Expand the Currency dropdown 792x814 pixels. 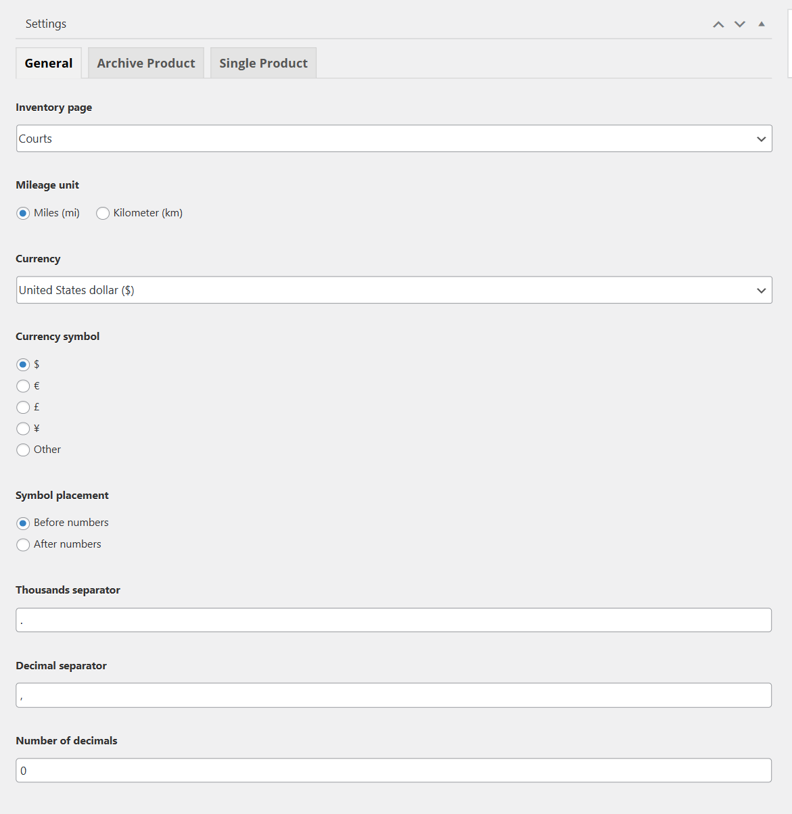(x=394, y=290)
